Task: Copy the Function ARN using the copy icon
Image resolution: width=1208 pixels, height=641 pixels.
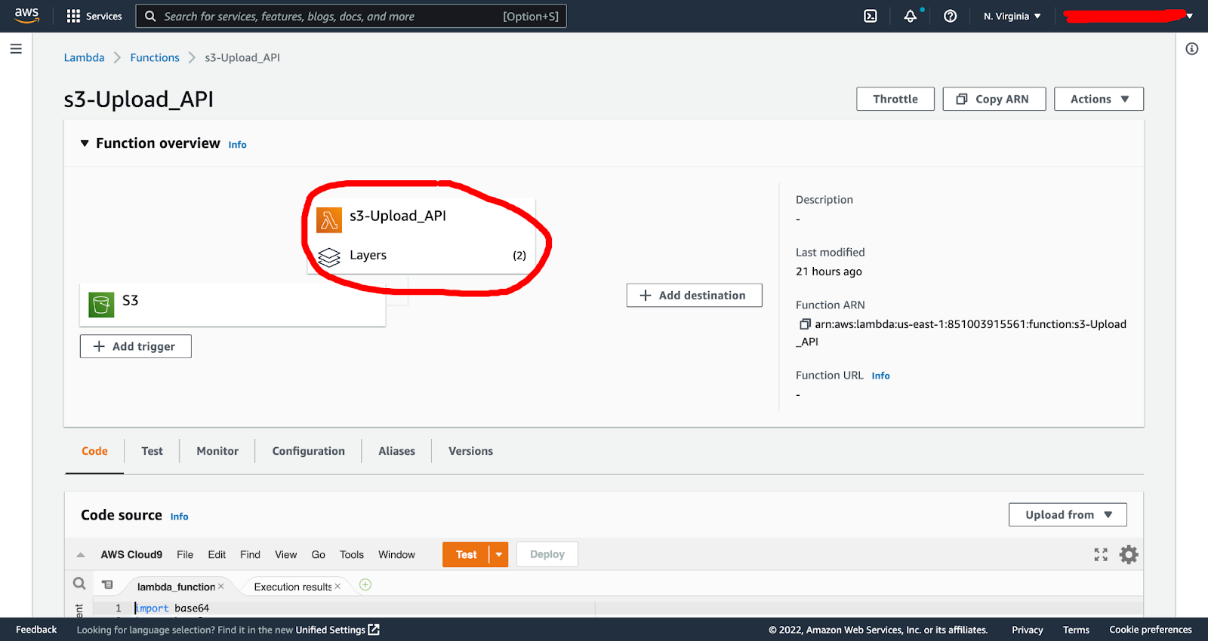Action: 805,324
